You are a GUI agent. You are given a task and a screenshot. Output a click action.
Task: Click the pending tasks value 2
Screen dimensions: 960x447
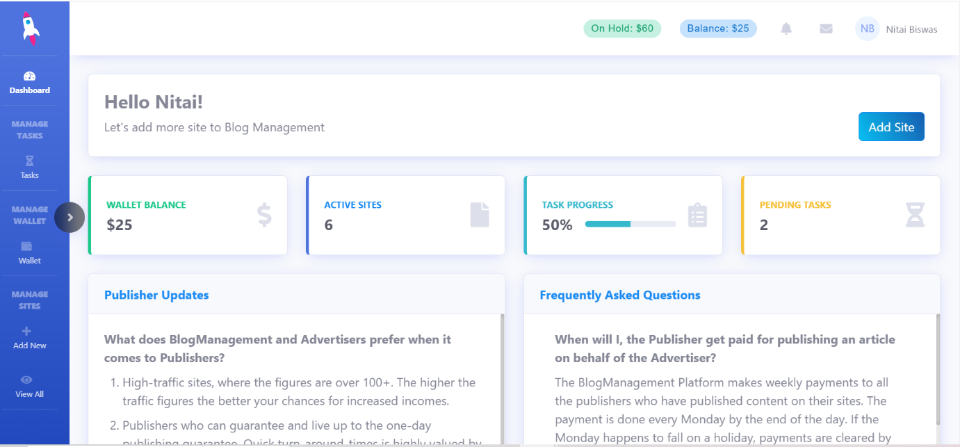click(x=764, y=225)
